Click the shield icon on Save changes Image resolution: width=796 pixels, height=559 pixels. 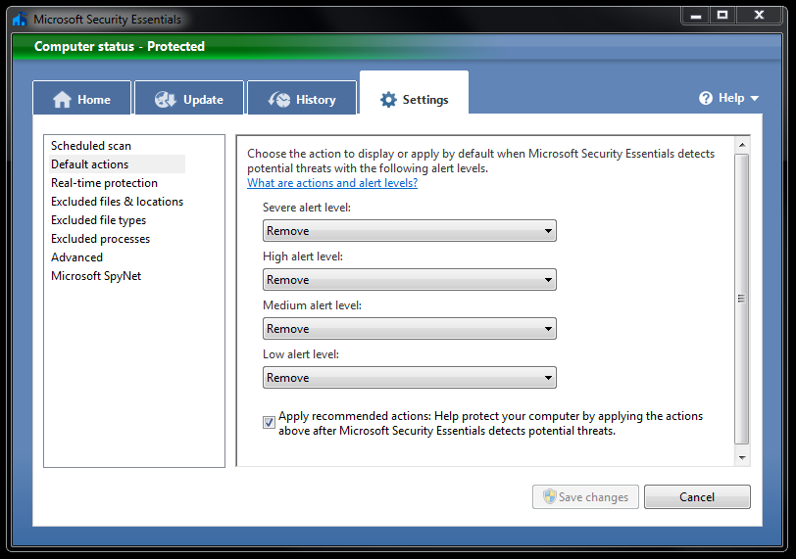(549, 496)
